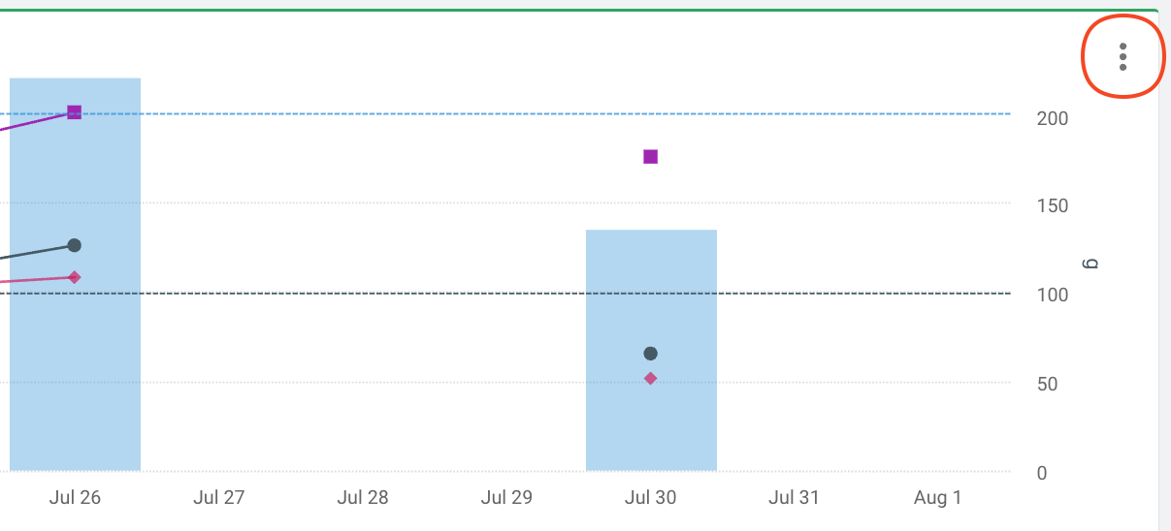
Task: Open the three-dot more options menu
Action: pos(1122,56)
